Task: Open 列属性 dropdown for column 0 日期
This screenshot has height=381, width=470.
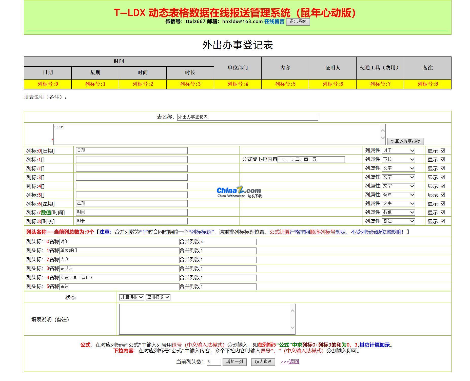Action: (x=398, y=151)
